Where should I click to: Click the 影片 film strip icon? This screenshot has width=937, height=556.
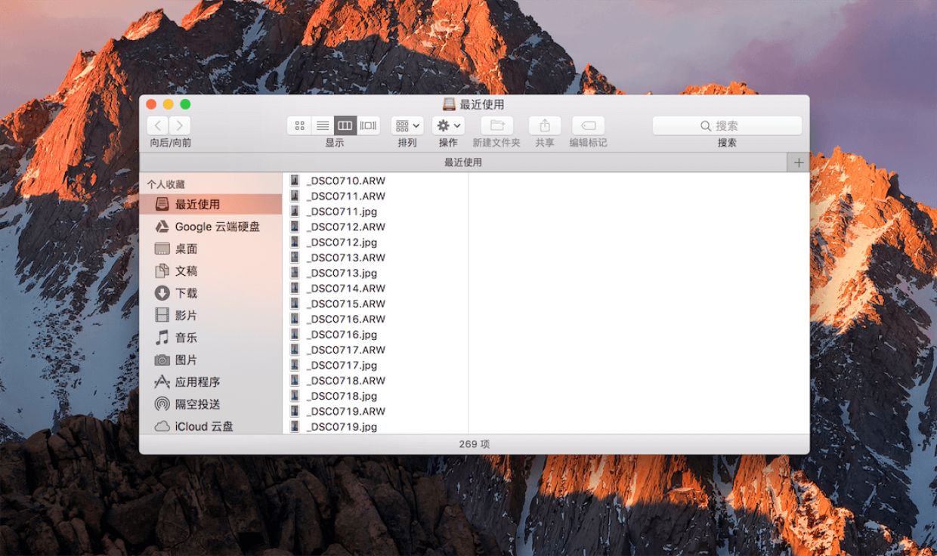pyautogui.click(x=162, y=315)
